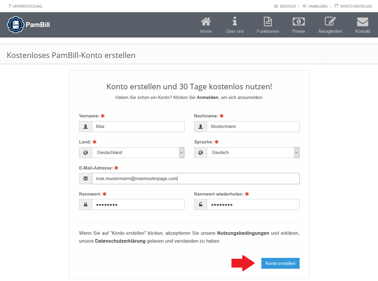Click into the E-Mail-Adresse input field

click(195, 179)
